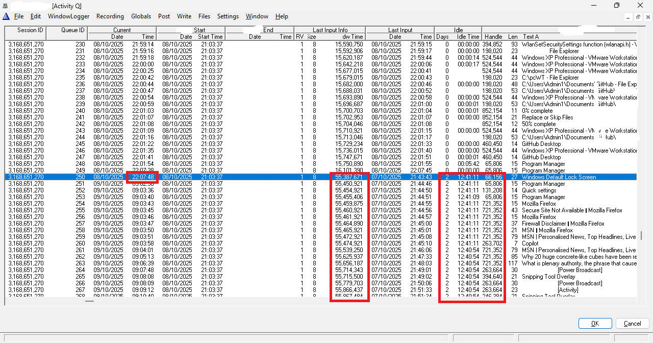Click the Handle column header

493,37
